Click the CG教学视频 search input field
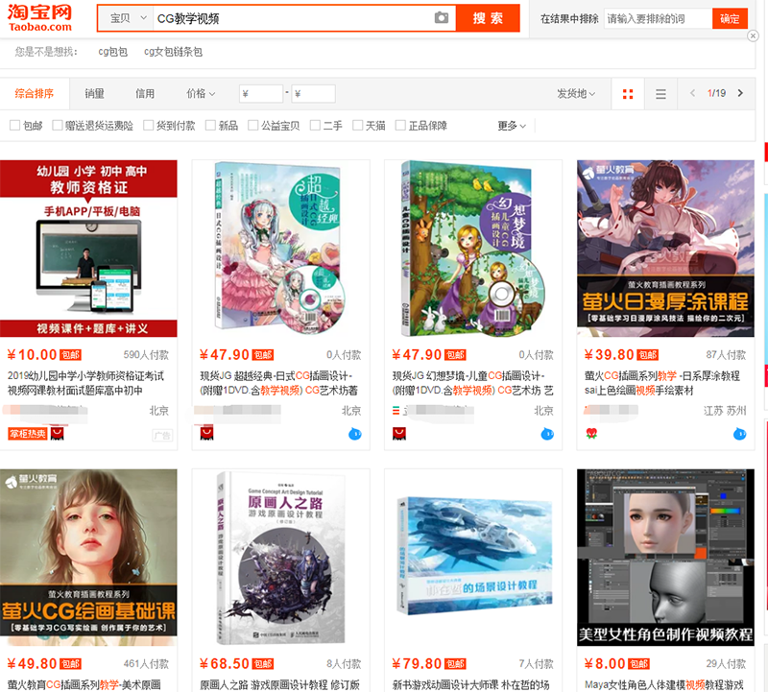This screenshot has height=692, width=768. click(293, 18)
